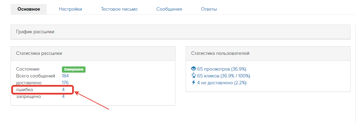Open the 176 delivered messages link
This screenshot has width=356, height=124.
[65, 83]
